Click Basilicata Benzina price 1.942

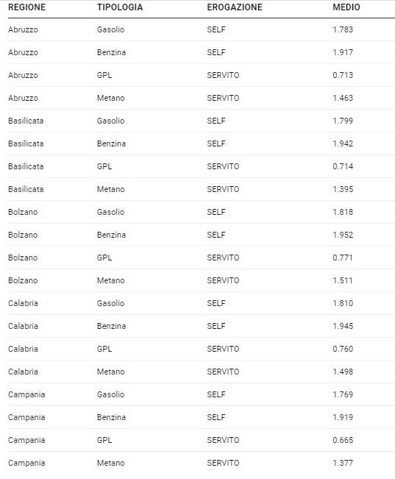tap(343, 143)
